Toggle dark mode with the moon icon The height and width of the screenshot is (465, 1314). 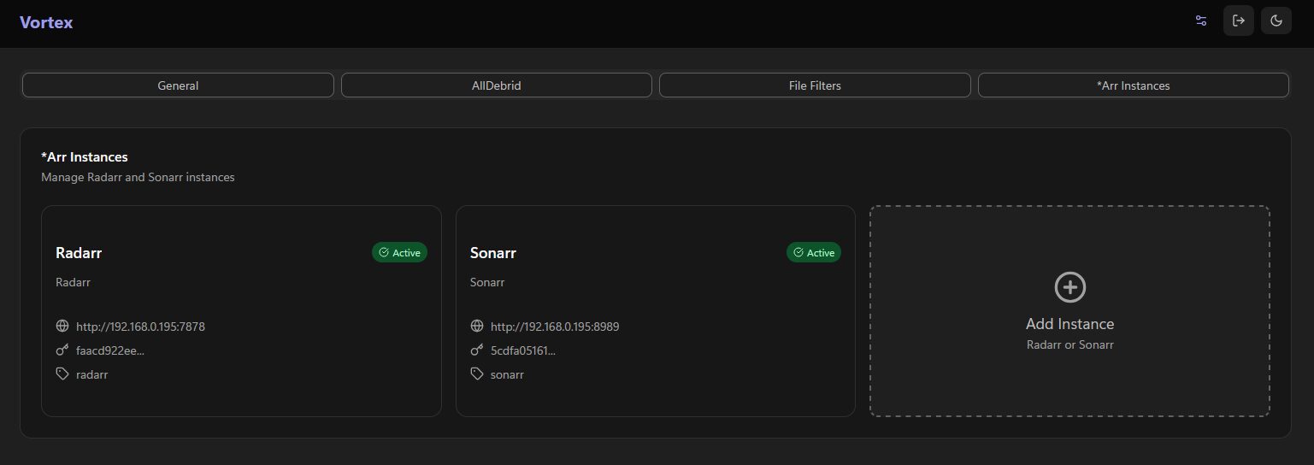click(x=1276, y=21)
